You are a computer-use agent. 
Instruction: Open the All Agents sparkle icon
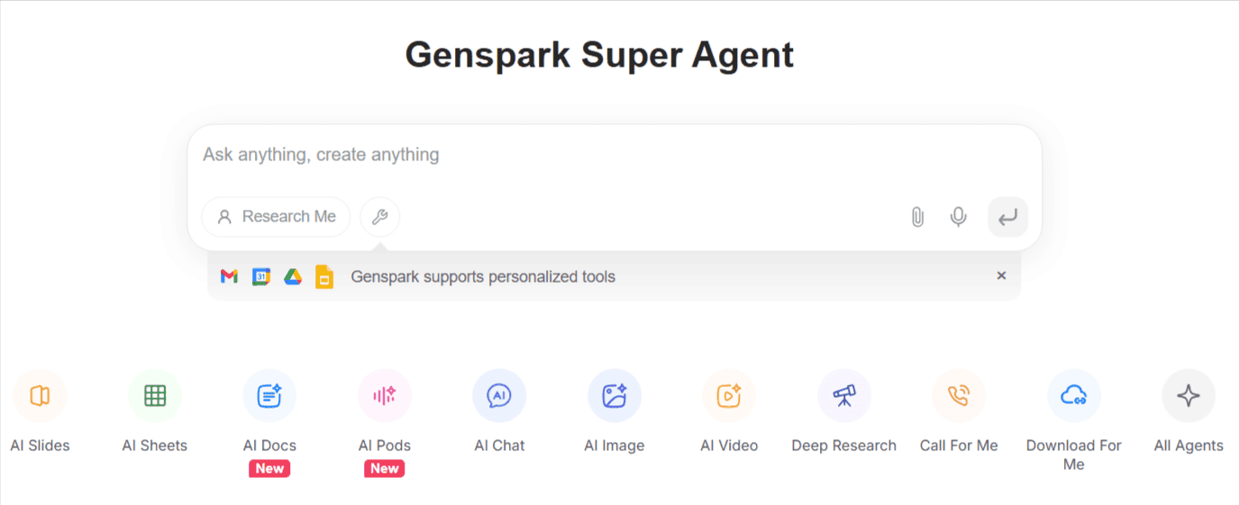pyautogui.click(x=1189, y=396)
